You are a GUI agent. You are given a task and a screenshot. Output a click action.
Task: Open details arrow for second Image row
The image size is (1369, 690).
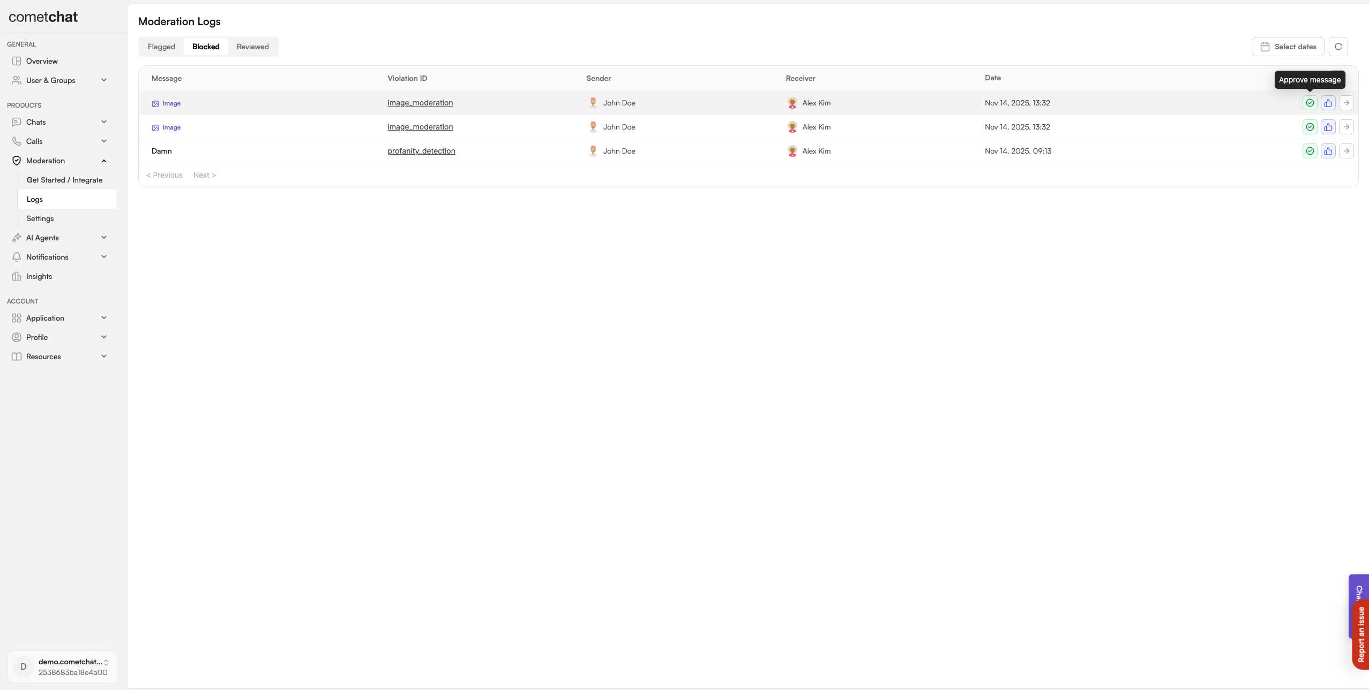click(x=1346, y=127)
